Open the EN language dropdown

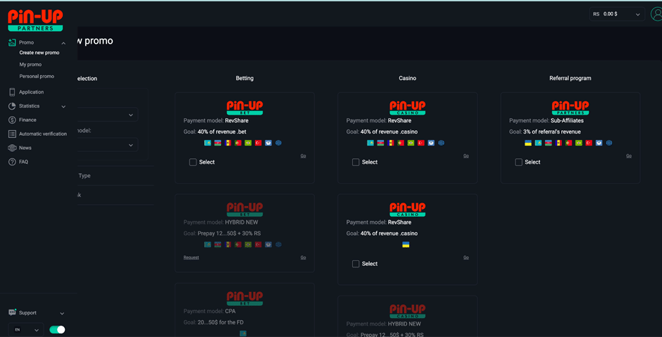26,329
